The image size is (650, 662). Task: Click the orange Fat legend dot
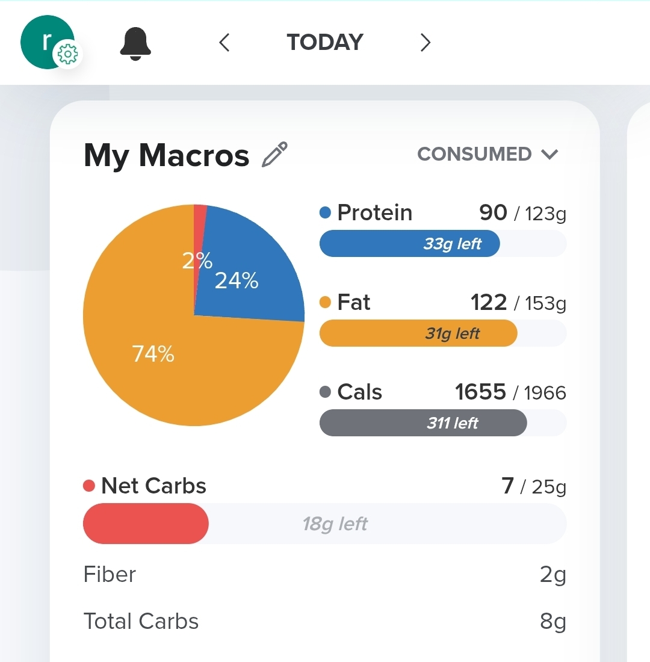coord(326,303)
